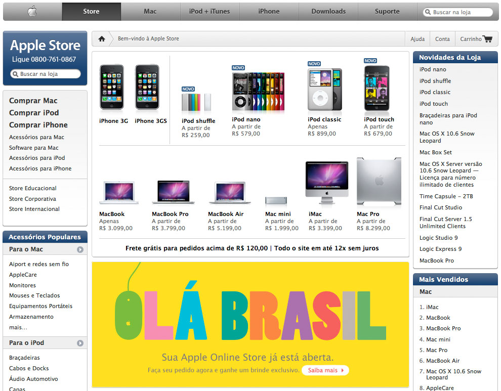Open Store Internacional link
This screenshot has height=391, width=501.
point(34,209)
